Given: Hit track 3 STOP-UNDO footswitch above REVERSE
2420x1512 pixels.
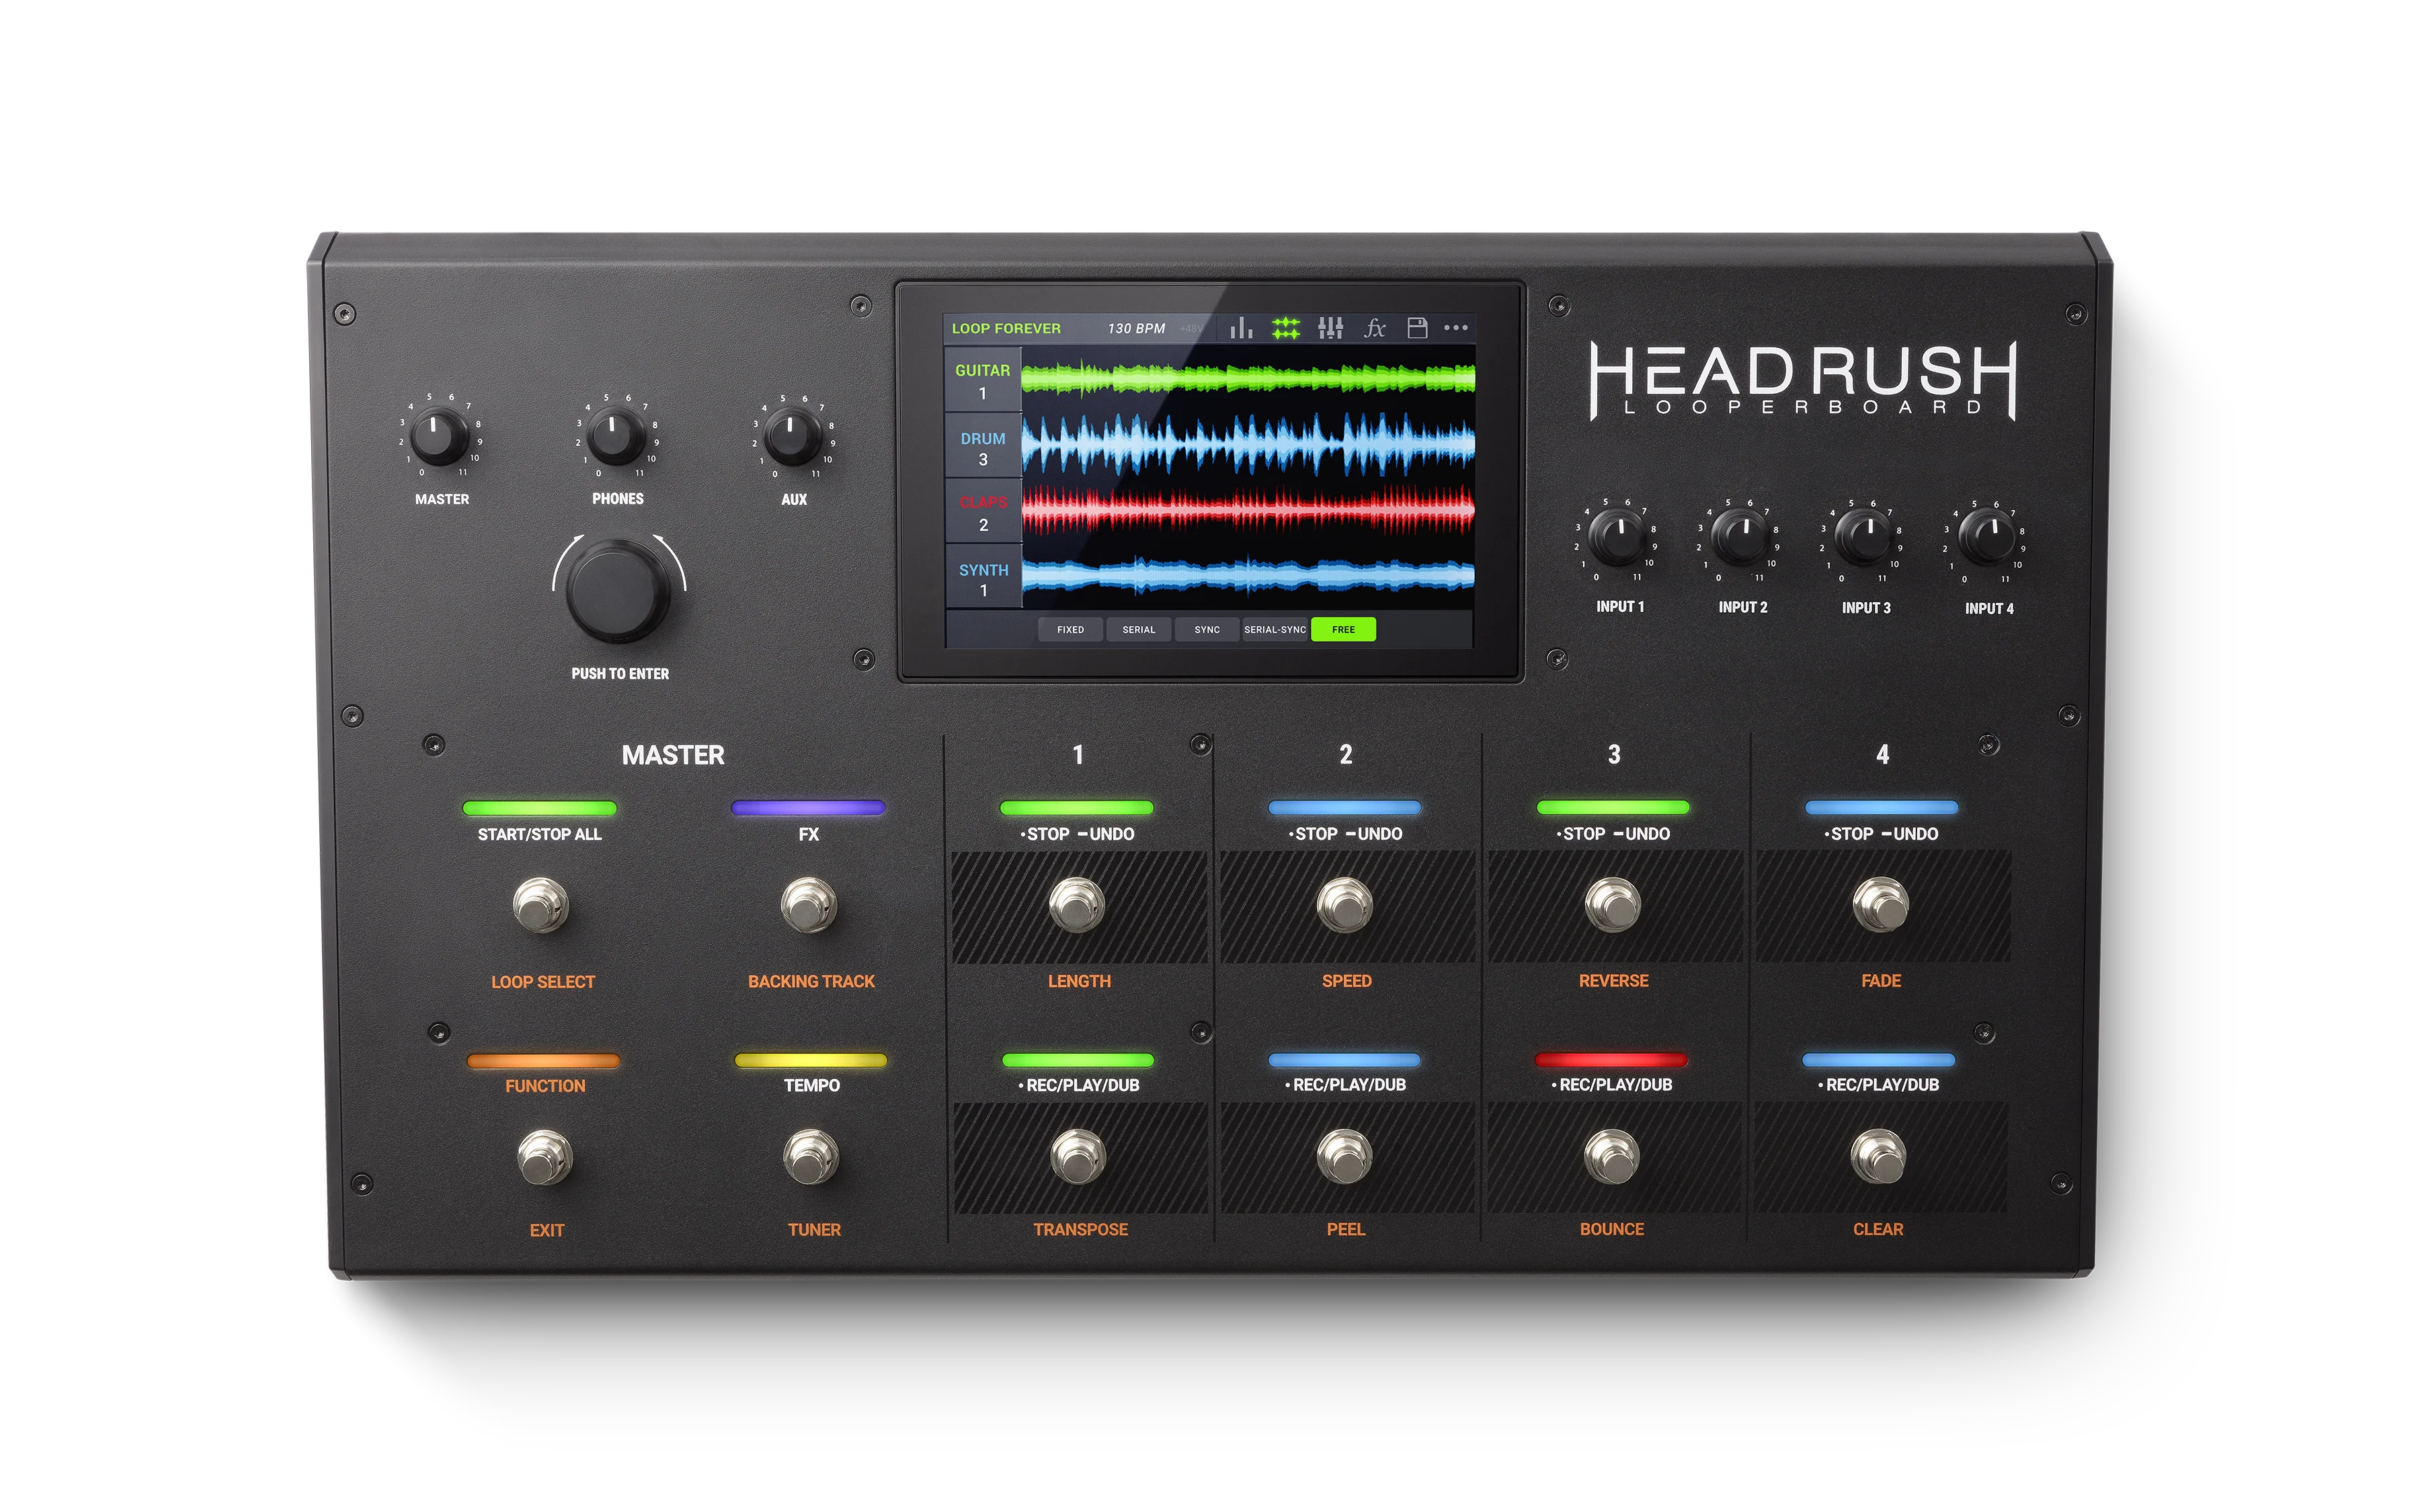Looking at the screenshot, I should pyautogui.click(x=1613, y=905).
